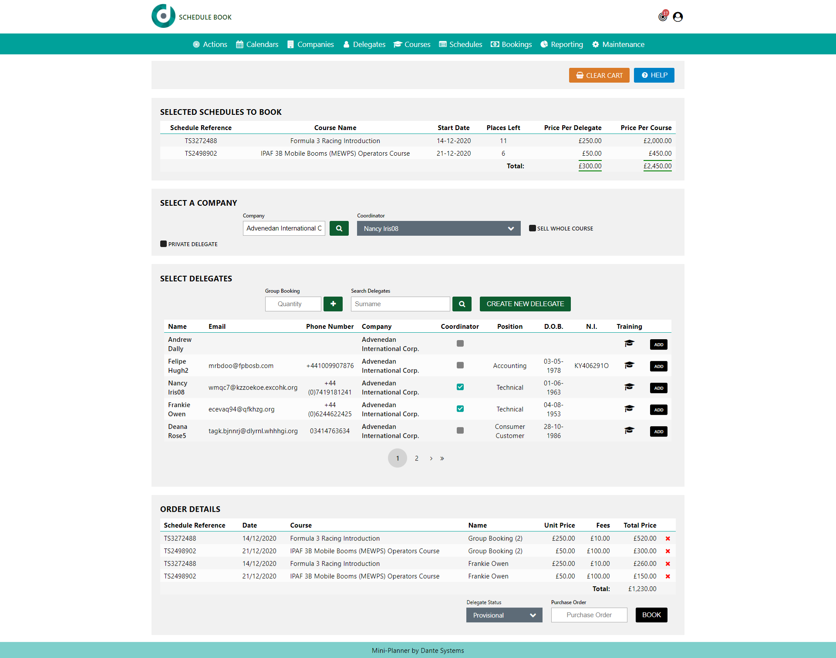Click the magnifier icon to search delegates
This screenshot has width=836, height=658.
pos(462,304)
